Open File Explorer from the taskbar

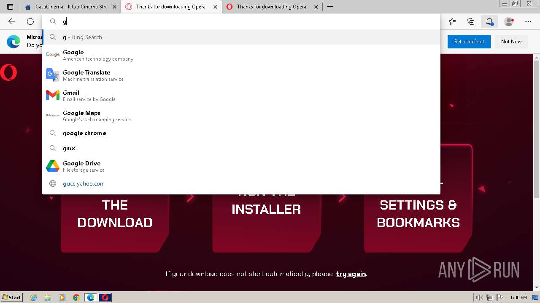click(48, 298)
